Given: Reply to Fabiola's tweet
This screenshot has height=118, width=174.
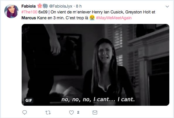Looking at the screenshot, I should (x=25, y=112).
